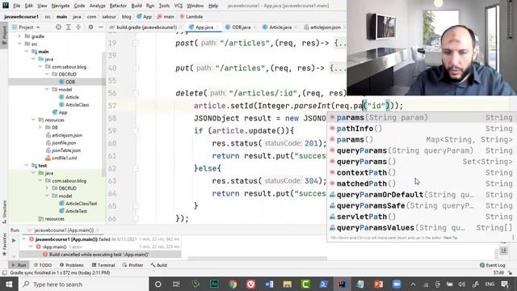Expand the gradle folder
517x291 pixels.
19,36
